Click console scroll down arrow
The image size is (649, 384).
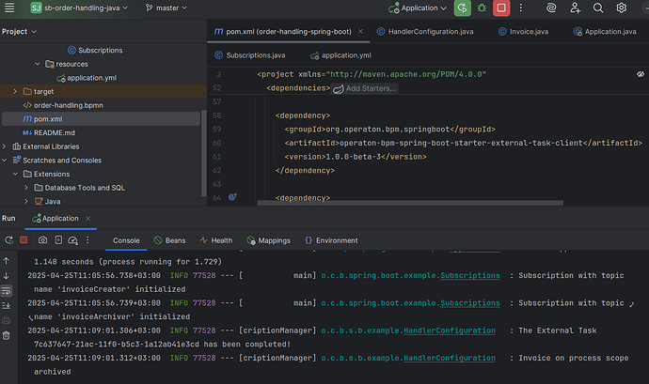(7, 276)
